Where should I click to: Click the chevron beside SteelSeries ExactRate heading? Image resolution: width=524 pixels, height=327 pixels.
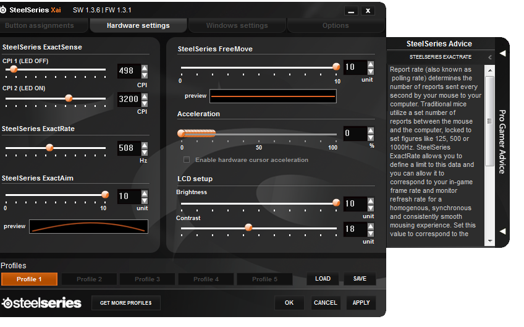tap(490, 57)
